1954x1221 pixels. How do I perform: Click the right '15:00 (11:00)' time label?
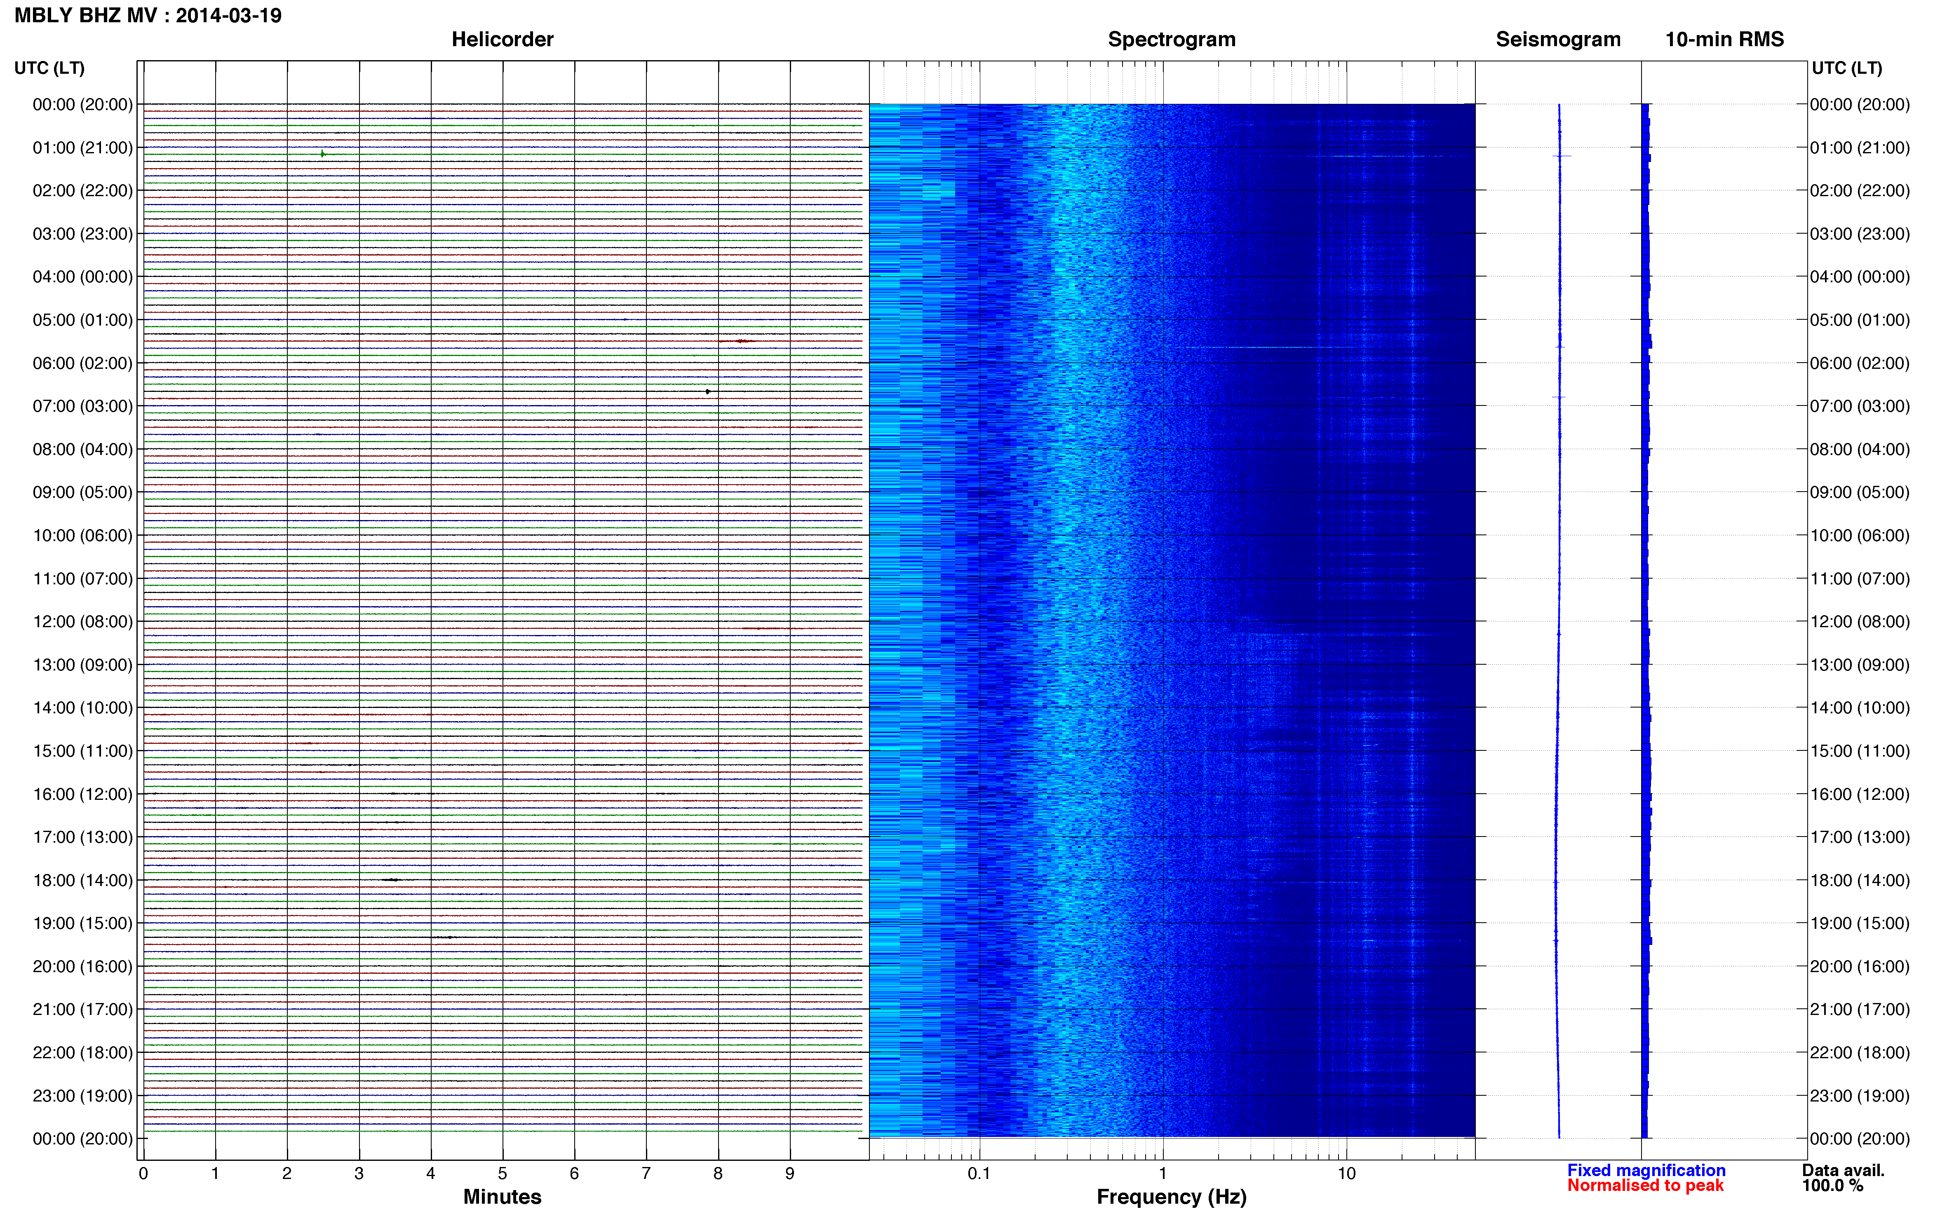pos(1860,751)
